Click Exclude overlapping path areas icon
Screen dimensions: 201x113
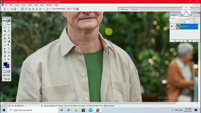77,9
